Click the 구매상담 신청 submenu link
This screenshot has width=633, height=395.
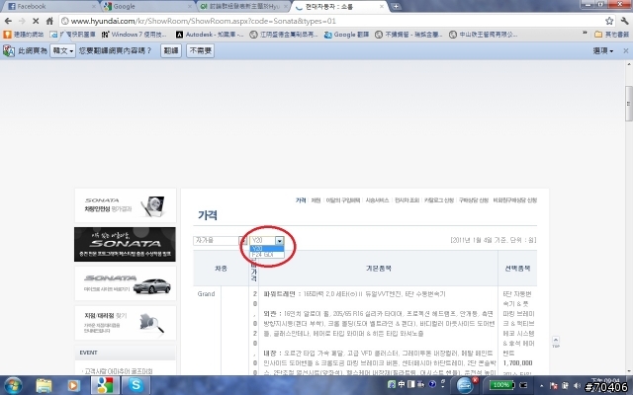click(x=473, y=200)
